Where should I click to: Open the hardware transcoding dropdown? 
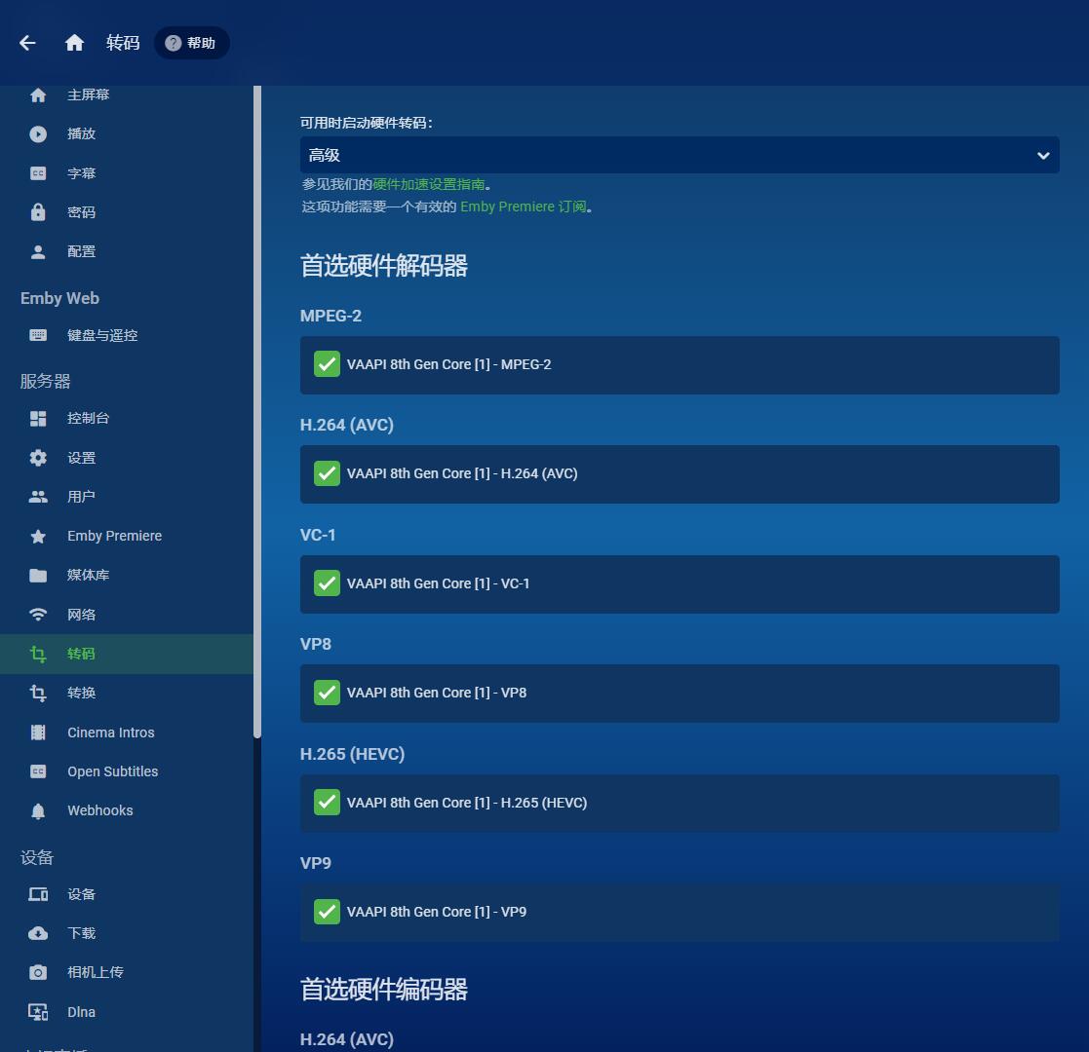(x=679, y=155)
